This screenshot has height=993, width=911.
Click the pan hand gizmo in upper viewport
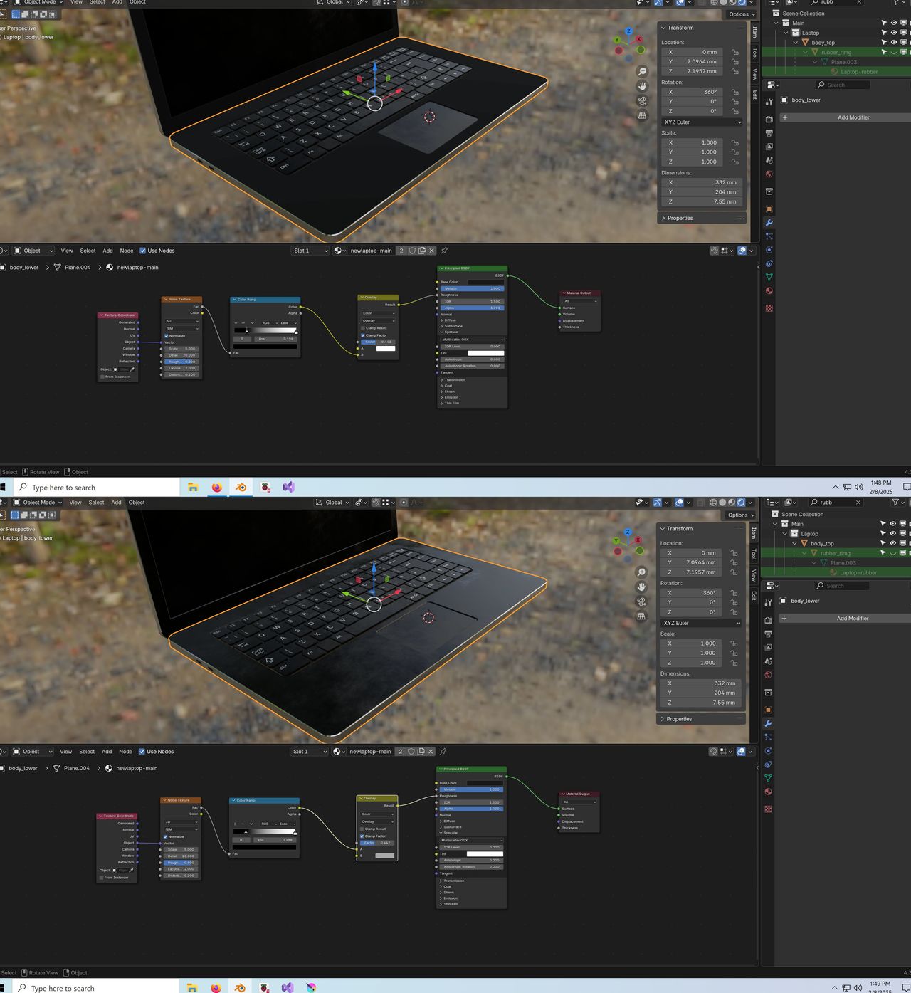[x=642, y=86]
